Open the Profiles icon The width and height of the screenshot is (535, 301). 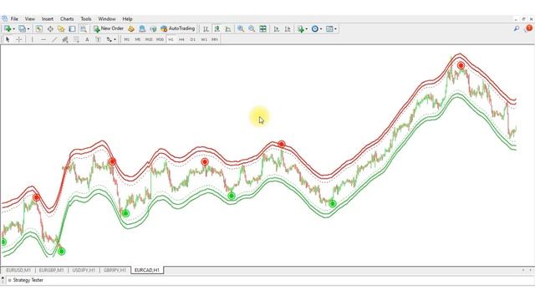(23, 29)
